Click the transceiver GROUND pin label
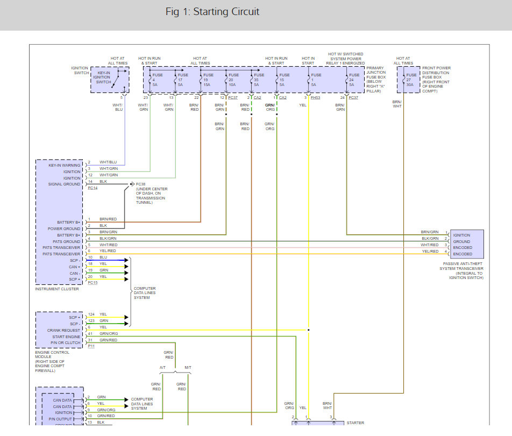 (461, 241)
